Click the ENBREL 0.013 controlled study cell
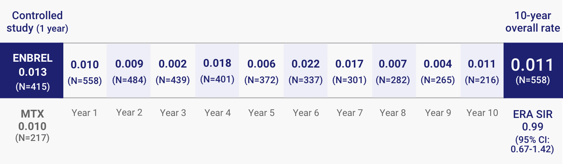The height and width of the screenshot is (164, 563). 32,71
